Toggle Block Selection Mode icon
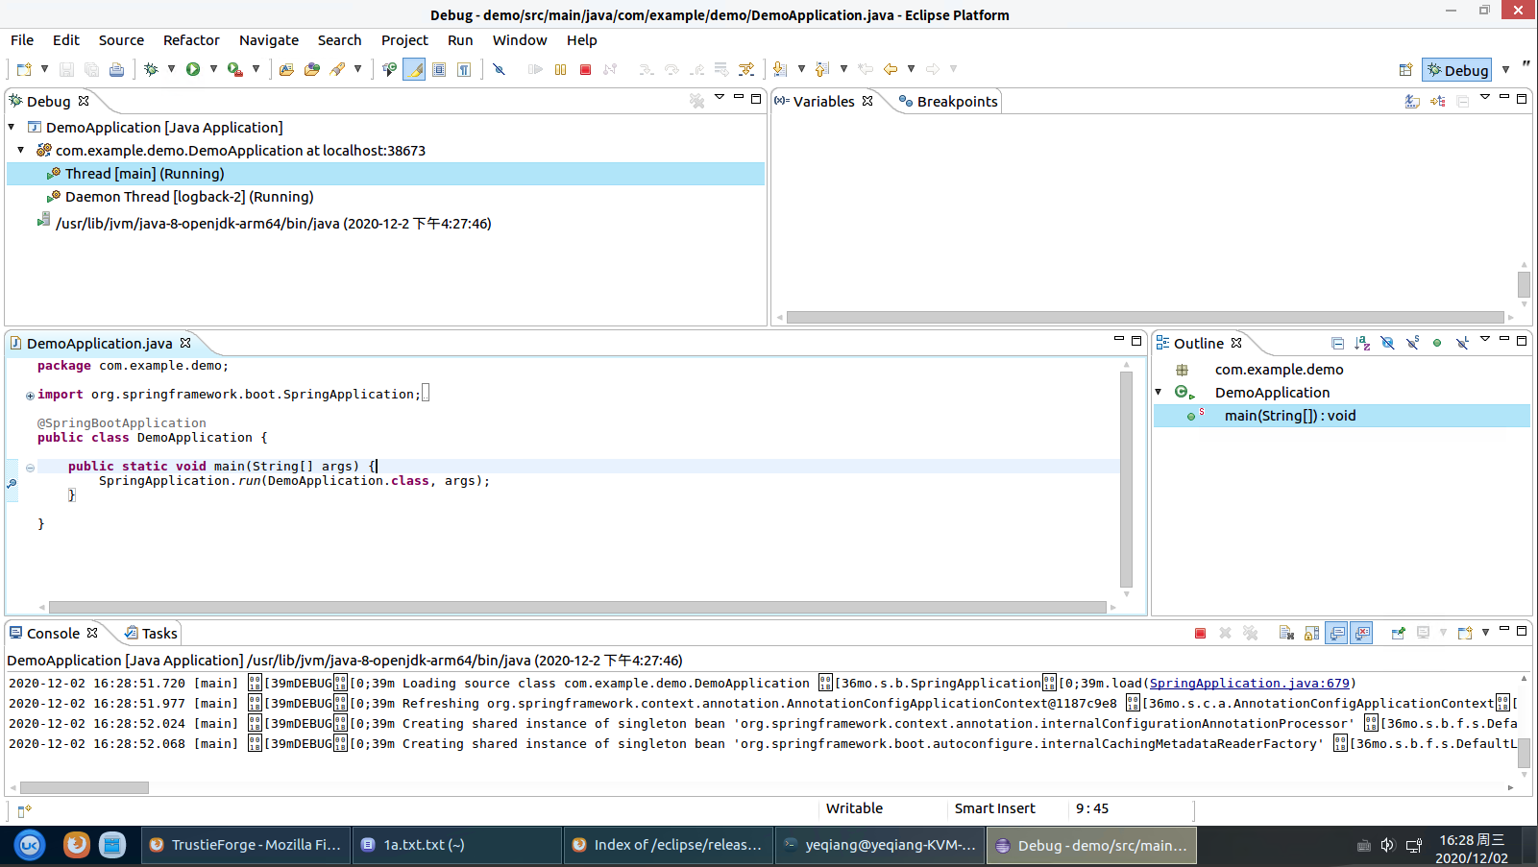The width and height of the screenshot is (1538, 867). [x=439, y=69]
